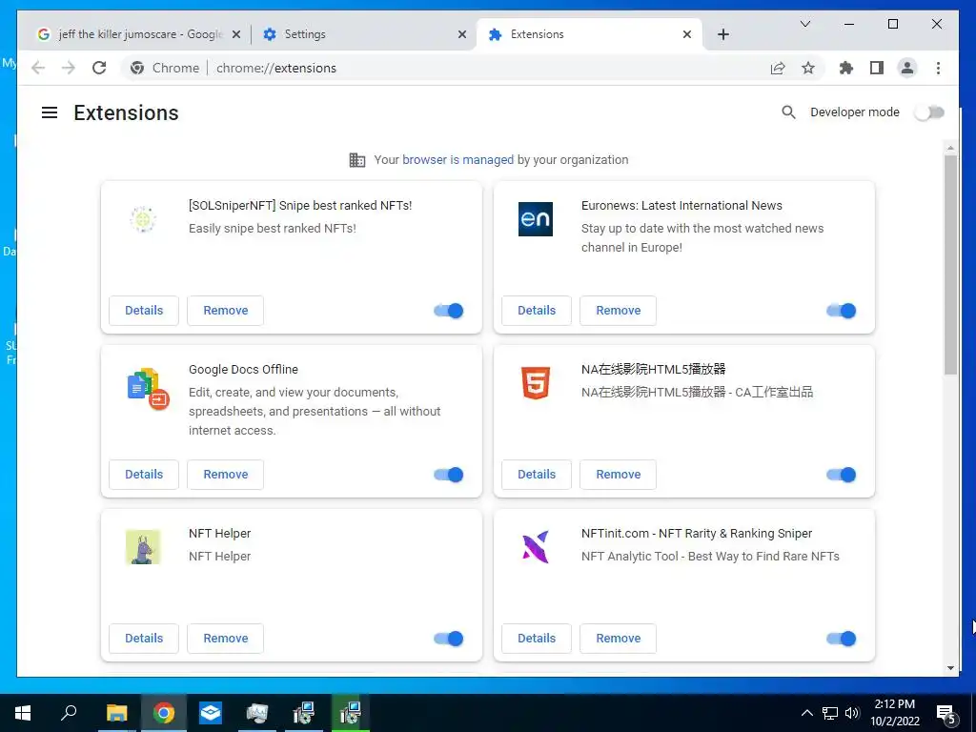The height and width of the screenshot is (732, 976).
Task: Remove Google Docs Offline extension
Action: click(225, 475)
